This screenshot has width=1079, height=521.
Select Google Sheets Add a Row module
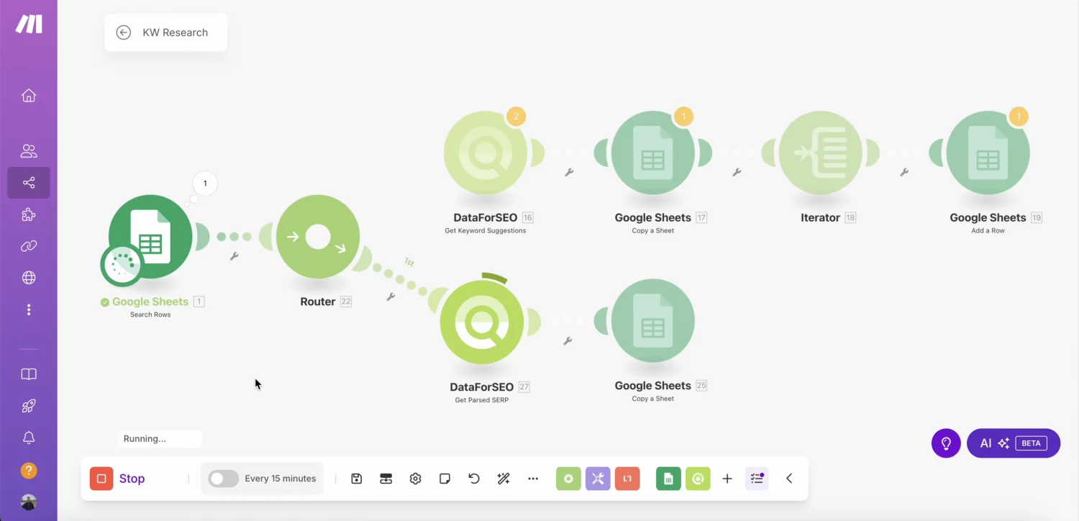988,153
